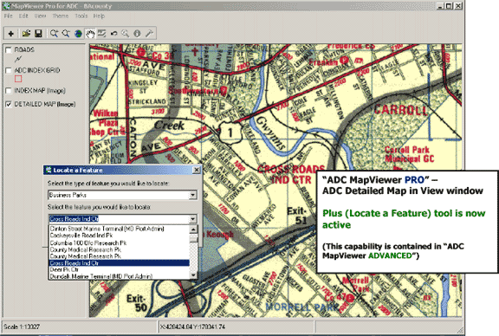Expand the Cross Roads Ind Ctr dropdown arrow

click(x=192, y=219)
